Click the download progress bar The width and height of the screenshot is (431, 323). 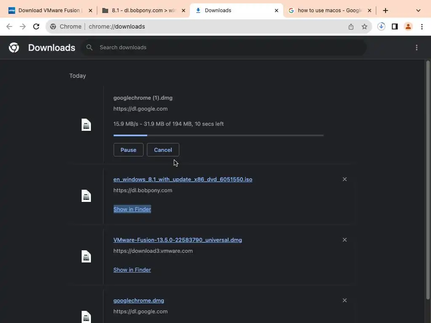(218, 135)
